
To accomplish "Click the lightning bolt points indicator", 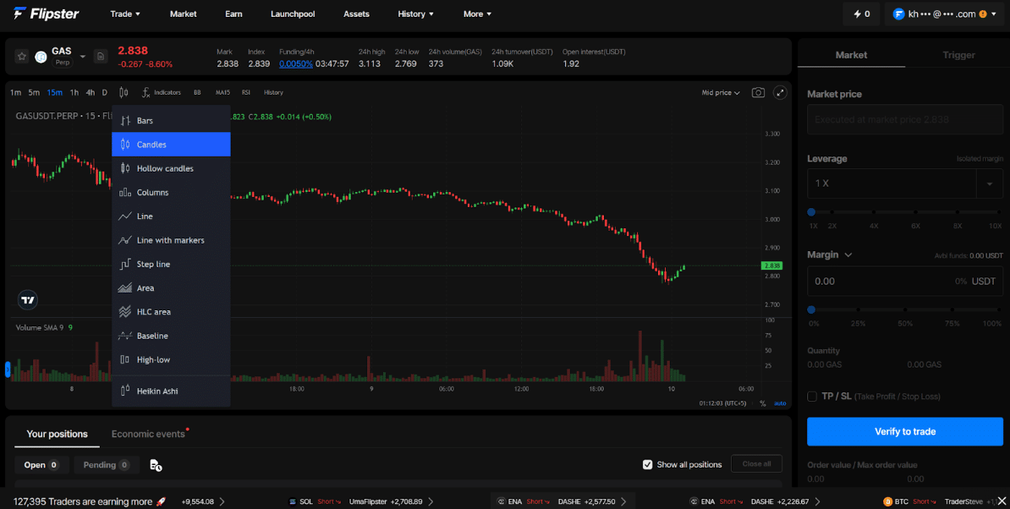I will [861, 14].
